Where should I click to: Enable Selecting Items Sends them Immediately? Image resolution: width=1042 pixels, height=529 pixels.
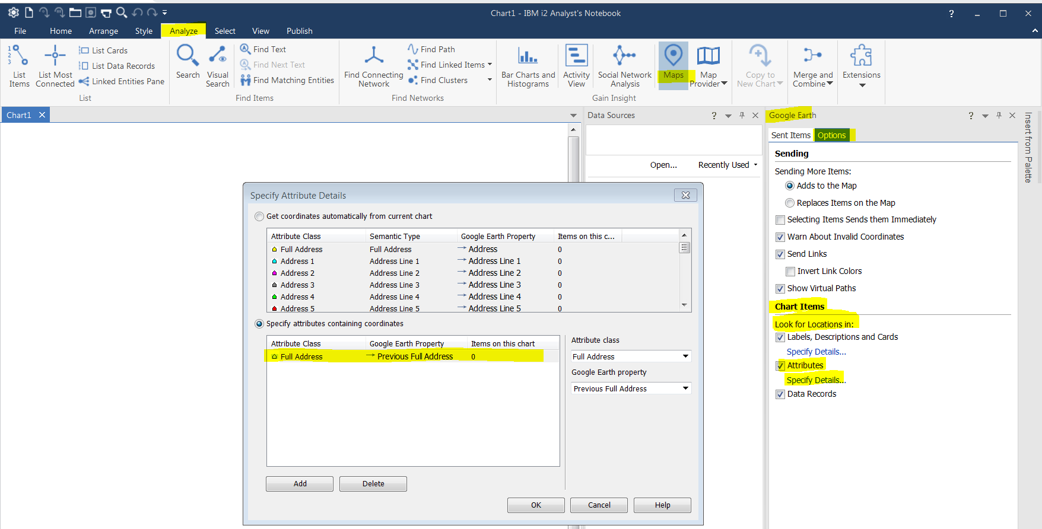(x=780, y=220)
